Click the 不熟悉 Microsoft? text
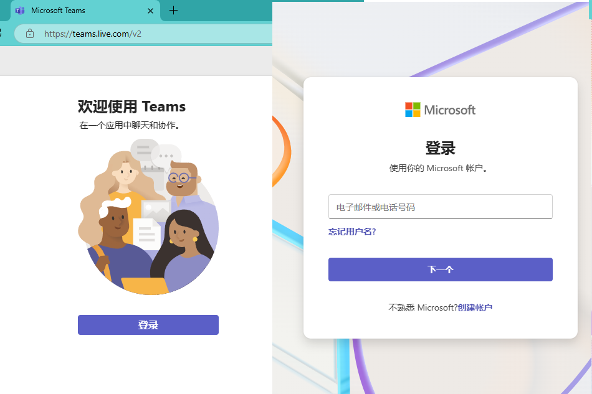Image resolution: width=592 pixels, height=394 pixels. pos(423,307)
